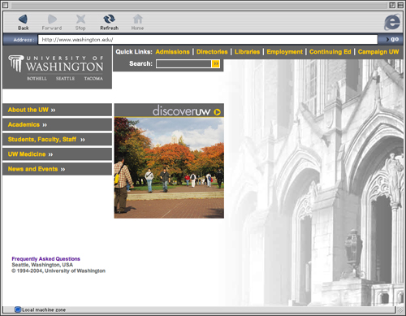Select the Bothell campus link
The width and height of the screenshot is (406, 316).
pos(37,79)
